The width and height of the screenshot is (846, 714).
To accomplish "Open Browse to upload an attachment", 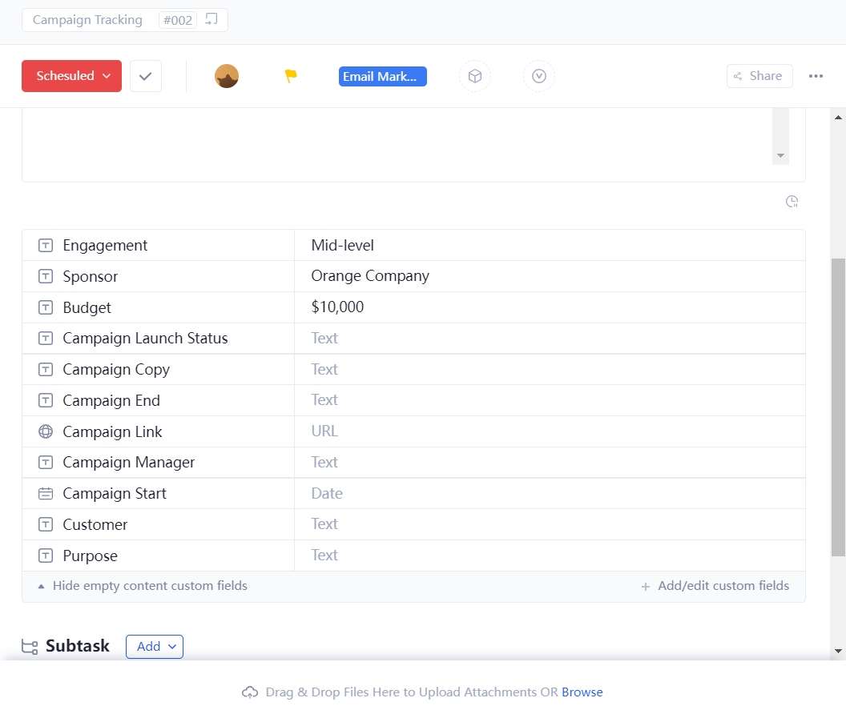I will (x=582, y=692).
